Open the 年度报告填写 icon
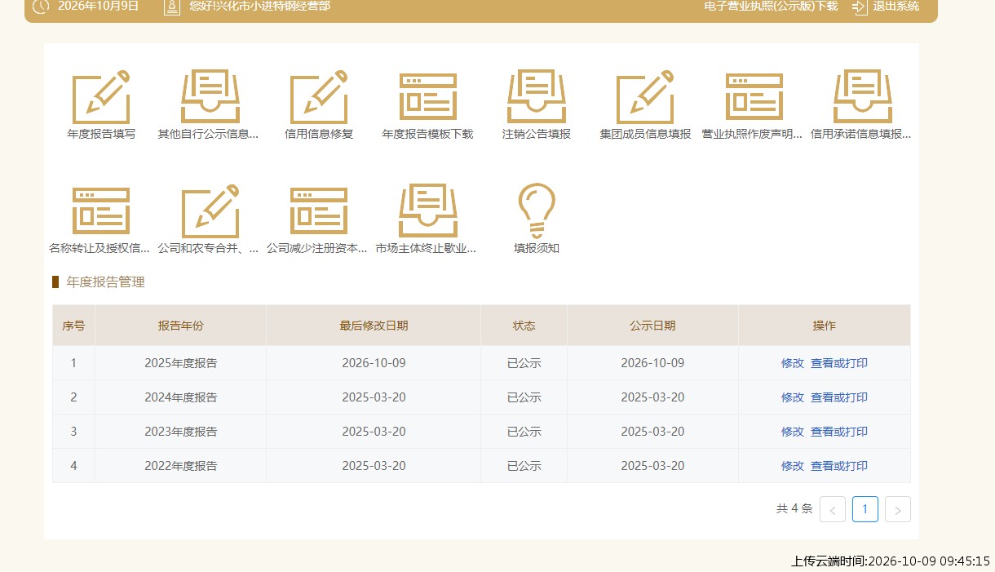The image size is (995, 572). coord(101,97)
